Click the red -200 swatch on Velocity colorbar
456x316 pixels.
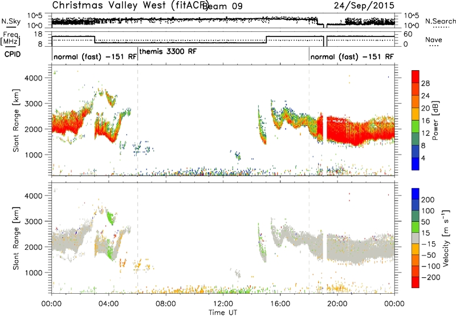point(416,282)
